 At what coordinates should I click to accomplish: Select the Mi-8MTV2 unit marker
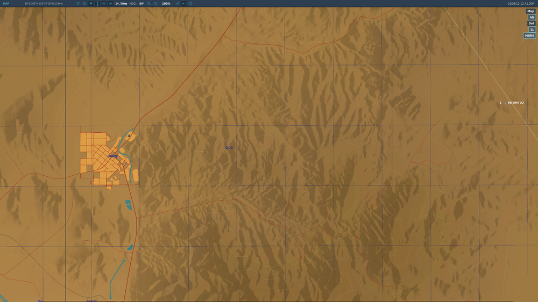click(512, 103)
